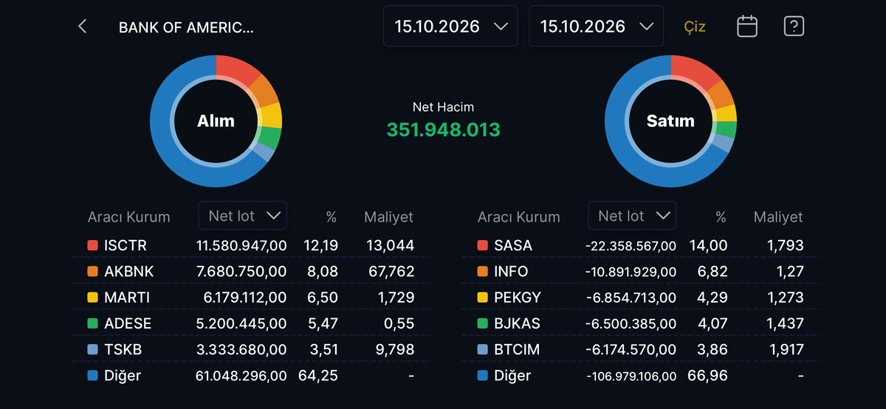Click Aracı Kurum header in Alım table

pos(129,217)
